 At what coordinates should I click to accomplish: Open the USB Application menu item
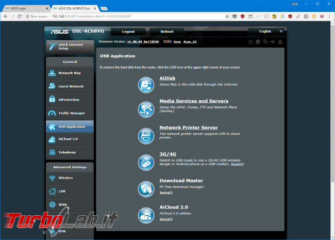[70, 126]
